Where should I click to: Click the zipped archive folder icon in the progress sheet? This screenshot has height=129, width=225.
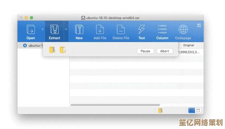52,50
